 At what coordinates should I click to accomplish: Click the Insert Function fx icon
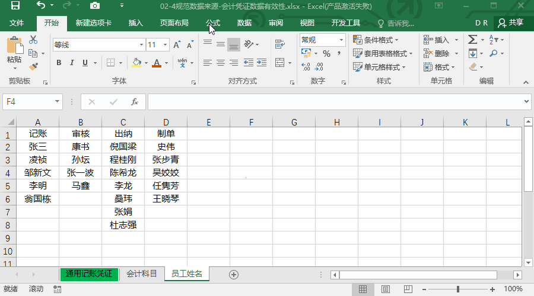(135, 102)
